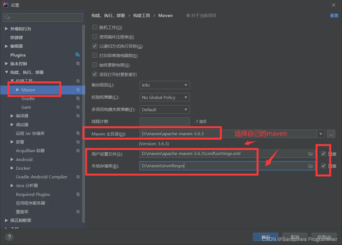Toggle override checkbox for 用户设置文件
Viewport: 342px width, 245px height.
[x=323, y=154]
